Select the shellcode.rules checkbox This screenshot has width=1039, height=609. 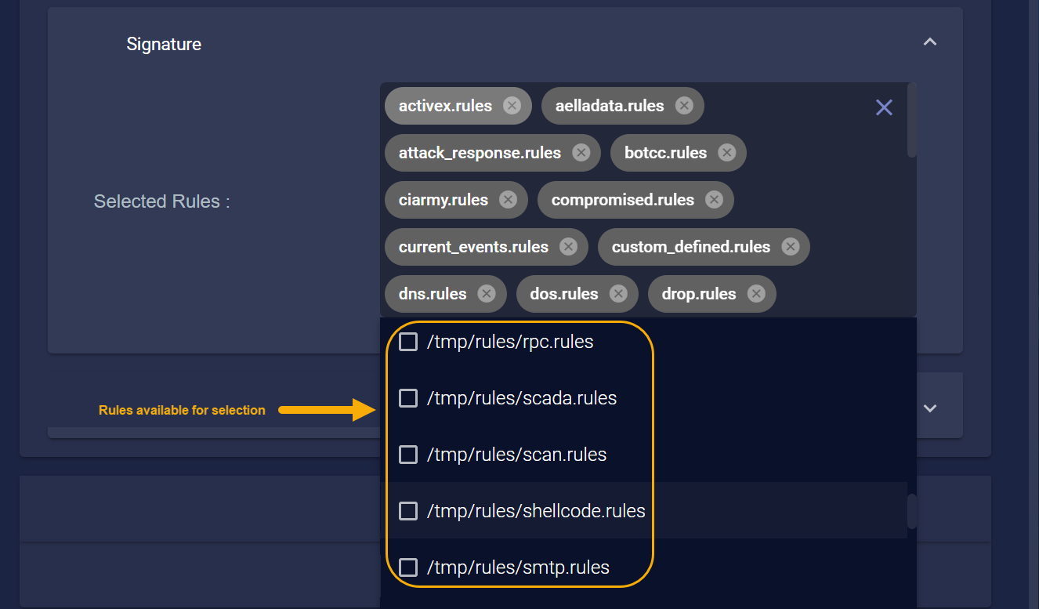(x=408, y=511)
